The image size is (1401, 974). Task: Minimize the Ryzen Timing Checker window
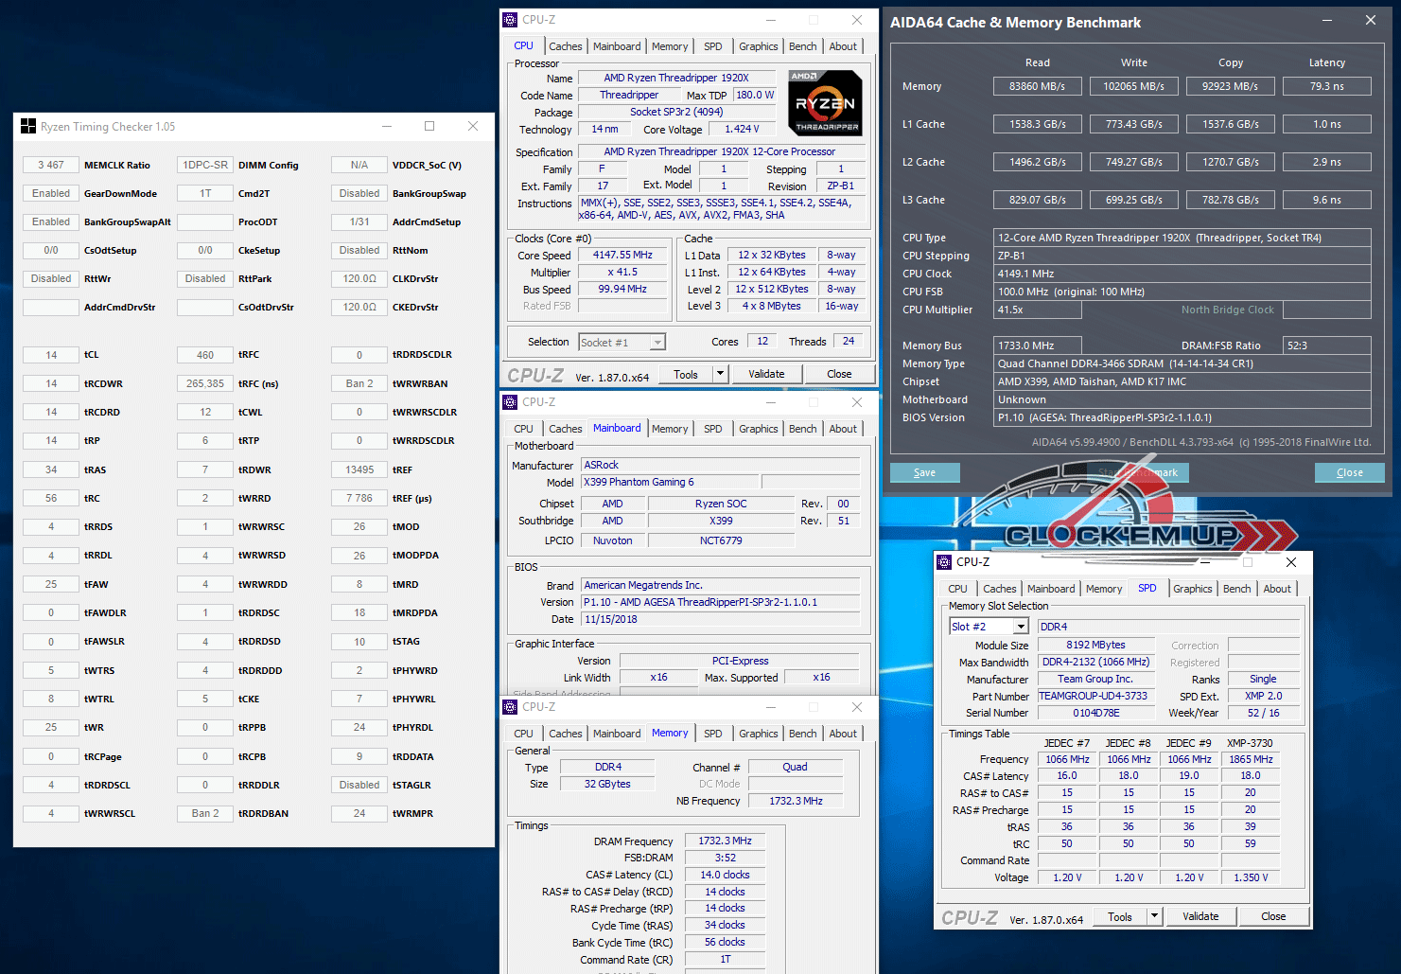(386, 126)
